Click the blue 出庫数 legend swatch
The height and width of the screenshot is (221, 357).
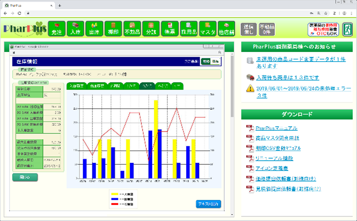click(115, 199)
